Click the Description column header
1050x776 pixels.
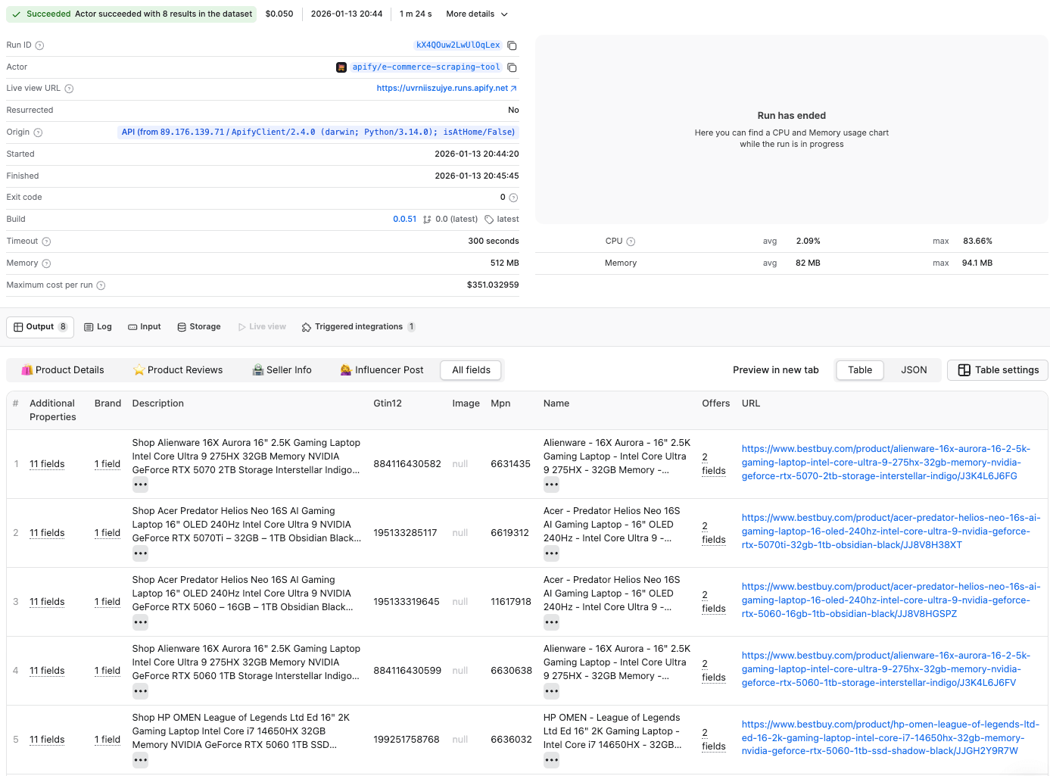(157, 404)
